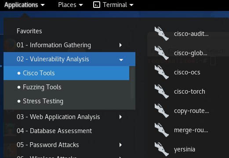The width and height of the screenshot is (229, 158).
Task: Expand the 05 - Password Attacks submenu arrow
Action: click(x=120, y=145)
